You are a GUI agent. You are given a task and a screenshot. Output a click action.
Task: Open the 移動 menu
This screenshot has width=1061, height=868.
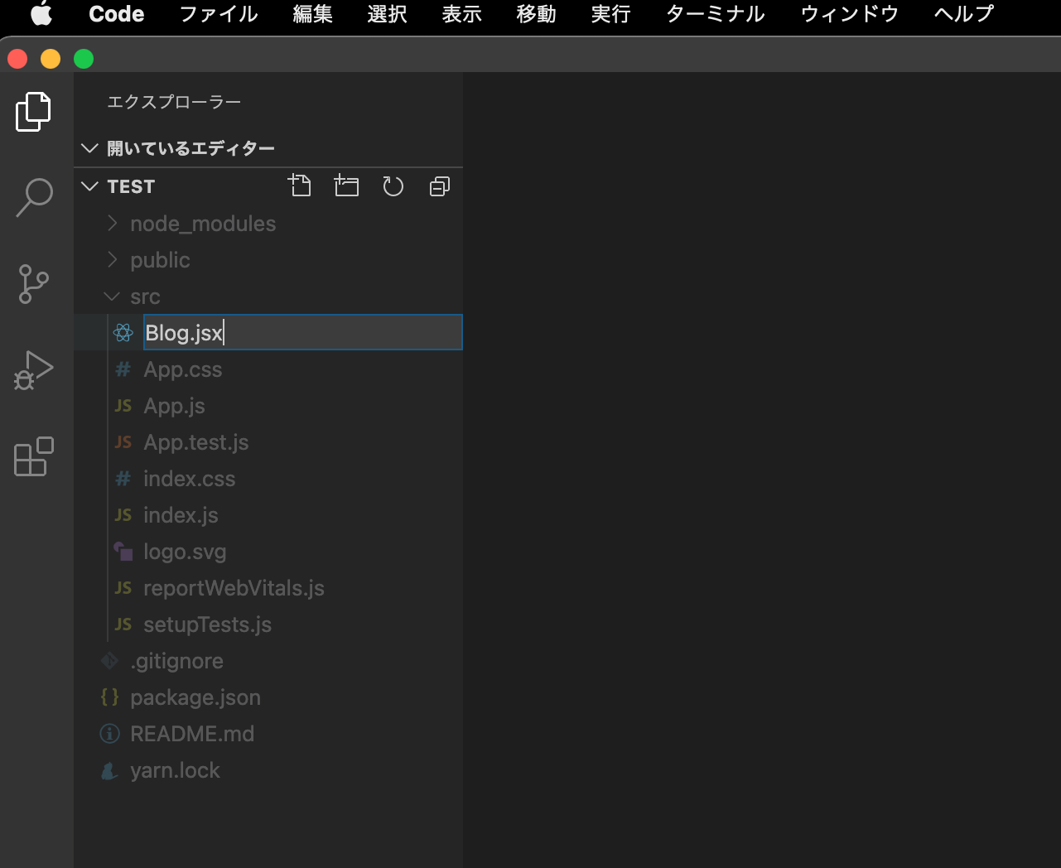point(537,14)
